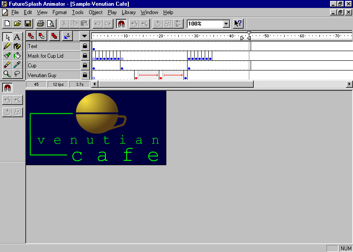Select the Venutian Guy layer name
353x252 pixels.
click(x=53, y=75)
